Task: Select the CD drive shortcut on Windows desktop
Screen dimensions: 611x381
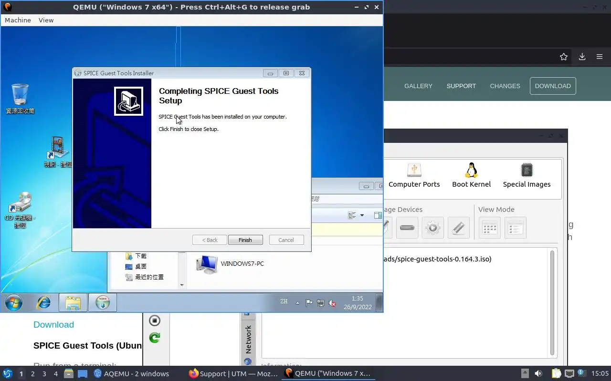Action: click(20, 210)
